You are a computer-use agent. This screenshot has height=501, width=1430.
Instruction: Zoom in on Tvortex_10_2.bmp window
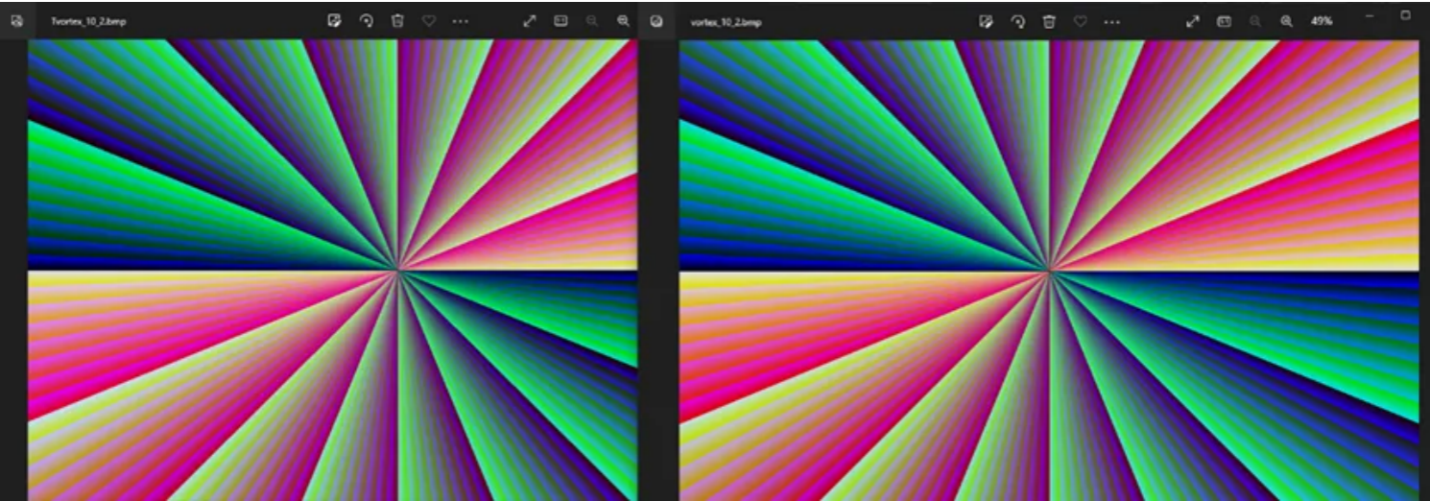[623, 21]
